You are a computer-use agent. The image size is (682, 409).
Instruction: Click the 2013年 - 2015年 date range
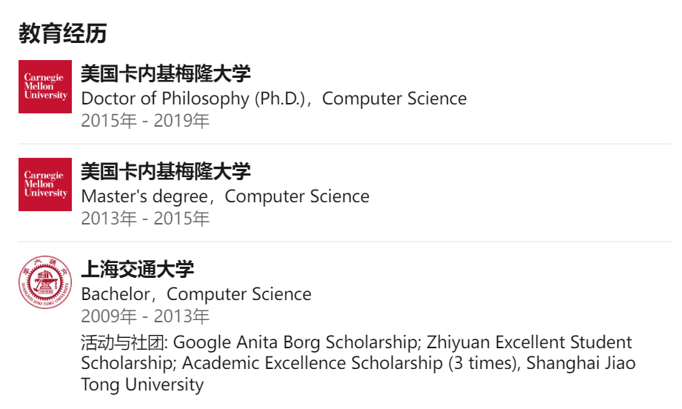click(145, 219)
